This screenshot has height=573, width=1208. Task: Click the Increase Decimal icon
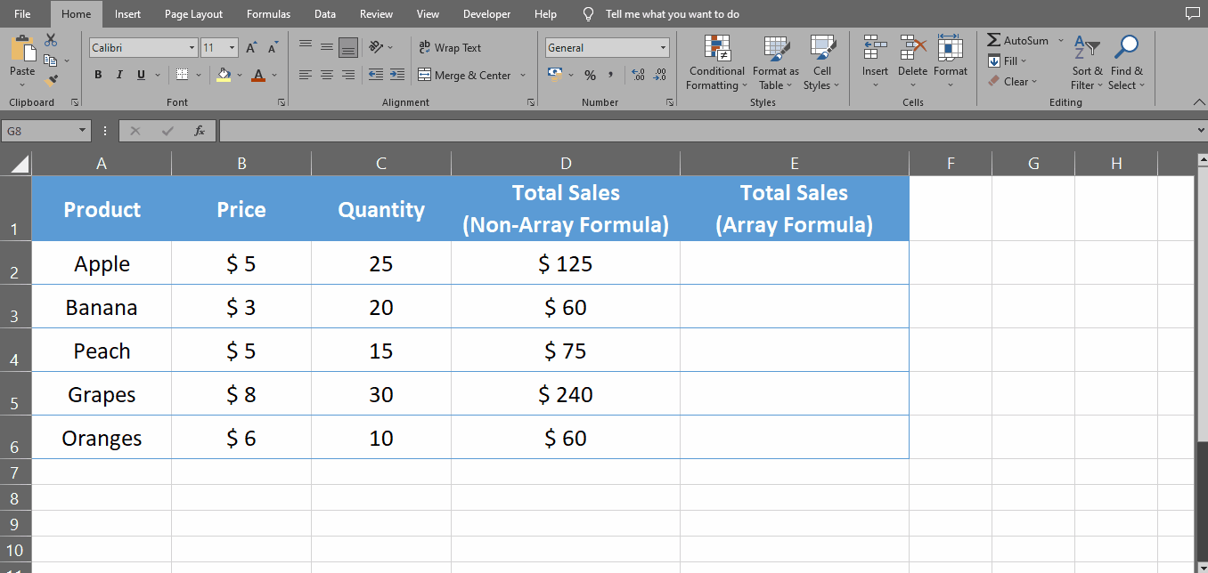tap(639, 75)
